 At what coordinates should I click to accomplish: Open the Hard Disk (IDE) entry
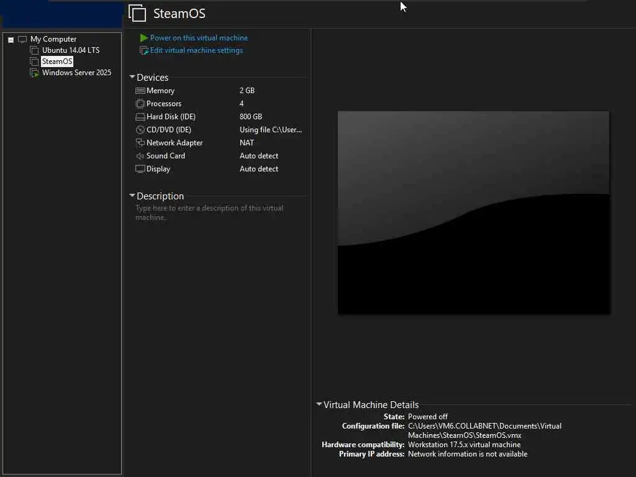[171, 117]
